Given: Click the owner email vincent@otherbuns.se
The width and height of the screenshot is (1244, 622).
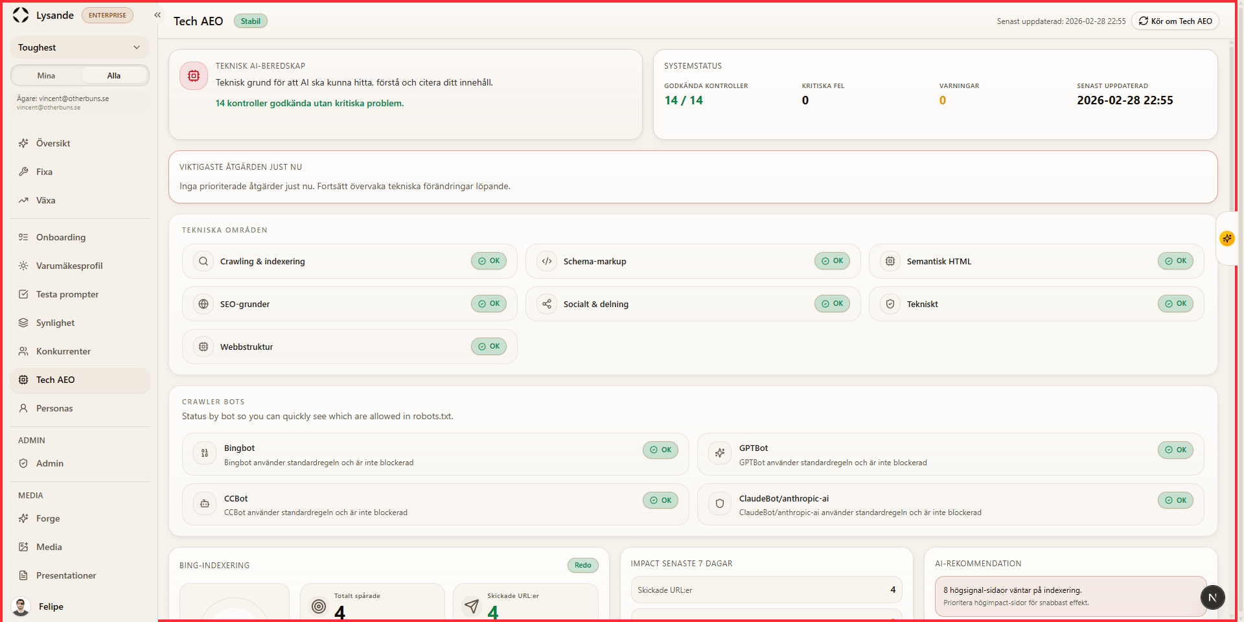Looking at the screenshot, I should (74, 98).
